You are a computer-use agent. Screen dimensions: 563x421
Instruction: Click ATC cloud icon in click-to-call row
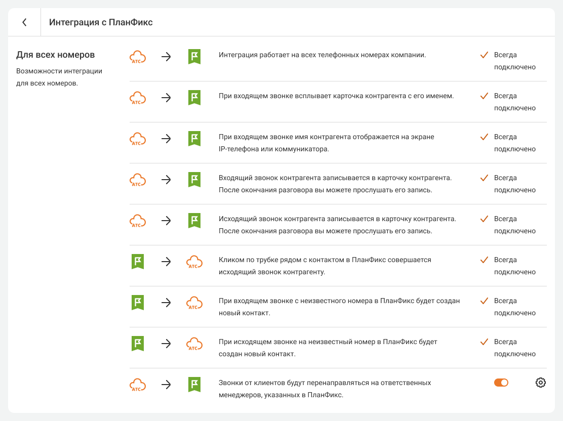click(x=194, y=262)
